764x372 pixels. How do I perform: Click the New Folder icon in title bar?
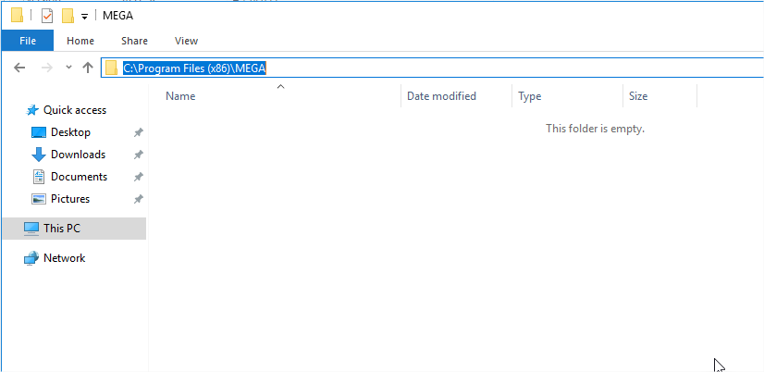68,16
